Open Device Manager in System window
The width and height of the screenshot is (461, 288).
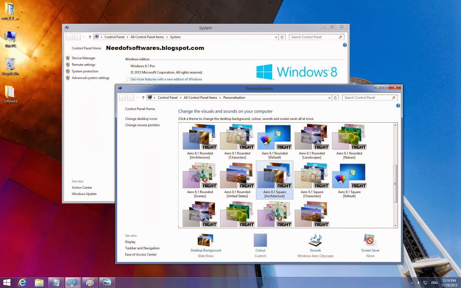(84, 58)
